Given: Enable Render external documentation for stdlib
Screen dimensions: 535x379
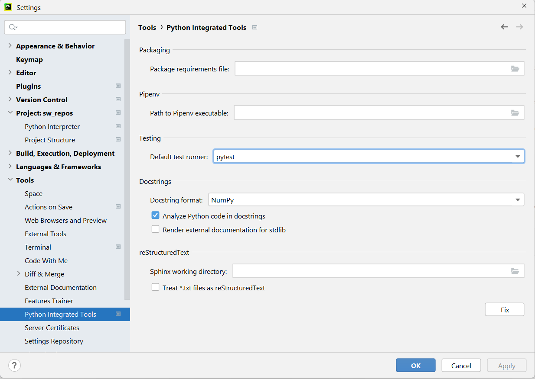Looking at the screenshot, I should pos(156,229).
